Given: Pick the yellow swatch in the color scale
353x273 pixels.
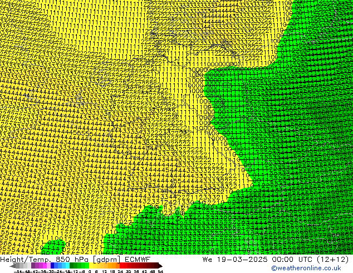Looking at the screenshot, I should click(x=91, y=266).
